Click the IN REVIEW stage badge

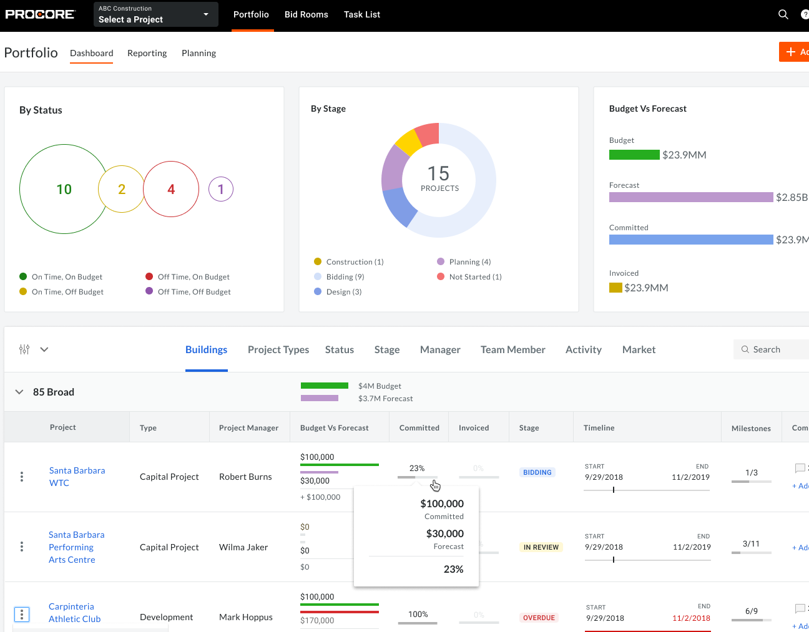click(541, 547)
